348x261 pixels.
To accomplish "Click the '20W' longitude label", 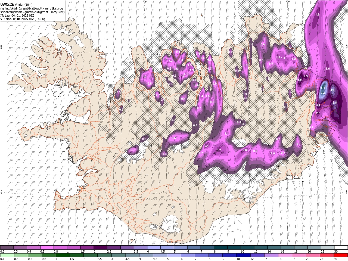I will click(144, 1).
